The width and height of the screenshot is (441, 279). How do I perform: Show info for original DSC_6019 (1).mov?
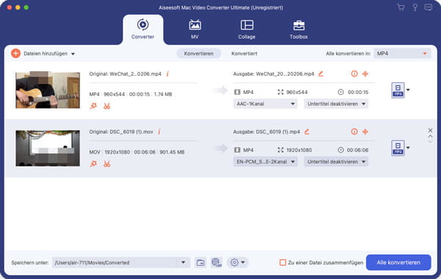[x=159, y=131]
